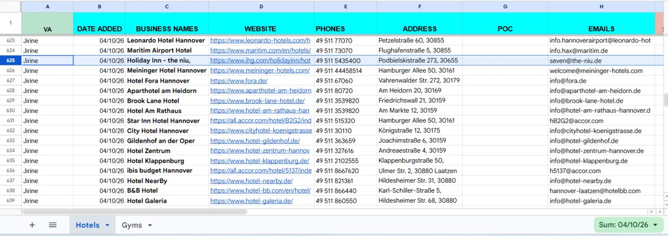This screenshot has width=668, height=236.
Task: Click the POC header cell
Action: pyautogui.click(x=505, y=23)
